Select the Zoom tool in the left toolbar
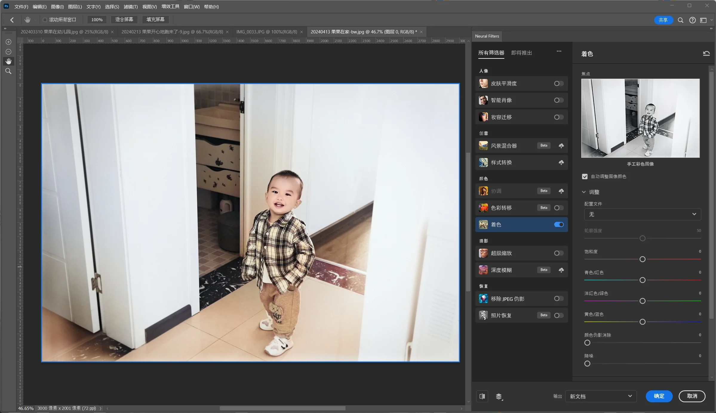Viewport: 716px width, 413px height. tap(8, 71)
